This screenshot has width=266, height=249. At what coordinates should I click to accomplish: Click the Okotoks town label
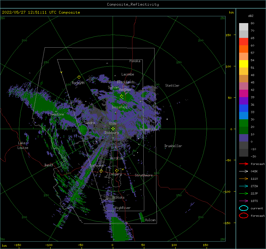point(118,197)
